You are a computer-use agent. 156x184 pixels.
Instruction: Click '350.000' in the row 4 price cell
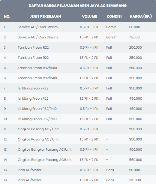coord(136,58)
